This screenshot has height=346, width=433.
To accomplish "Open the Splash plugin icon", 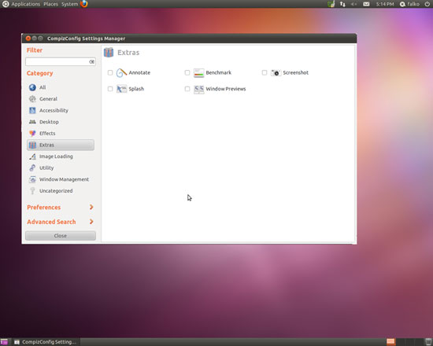I will tap(121, 89).
